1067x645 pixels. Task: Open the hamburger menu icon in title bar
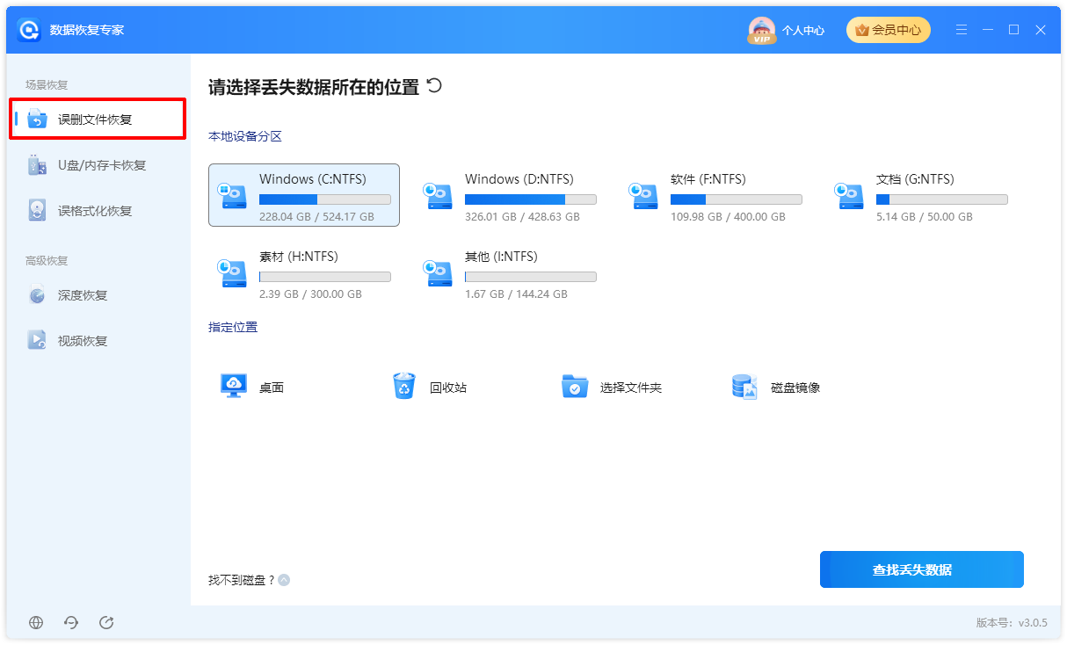(x=962, y=30)
